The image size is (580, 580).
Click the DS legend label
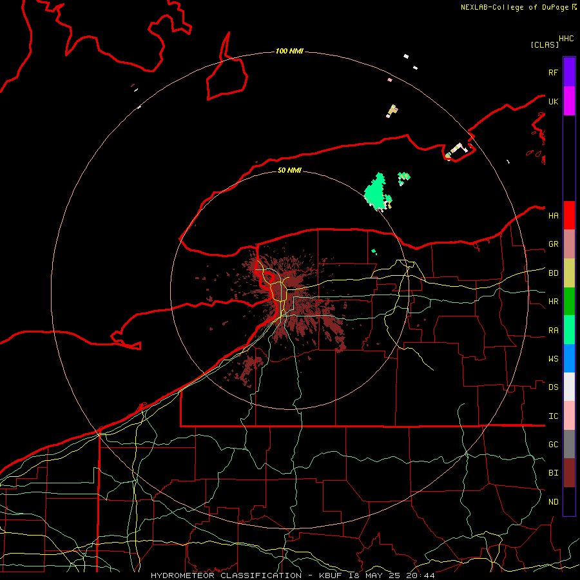tap(553, 387)
